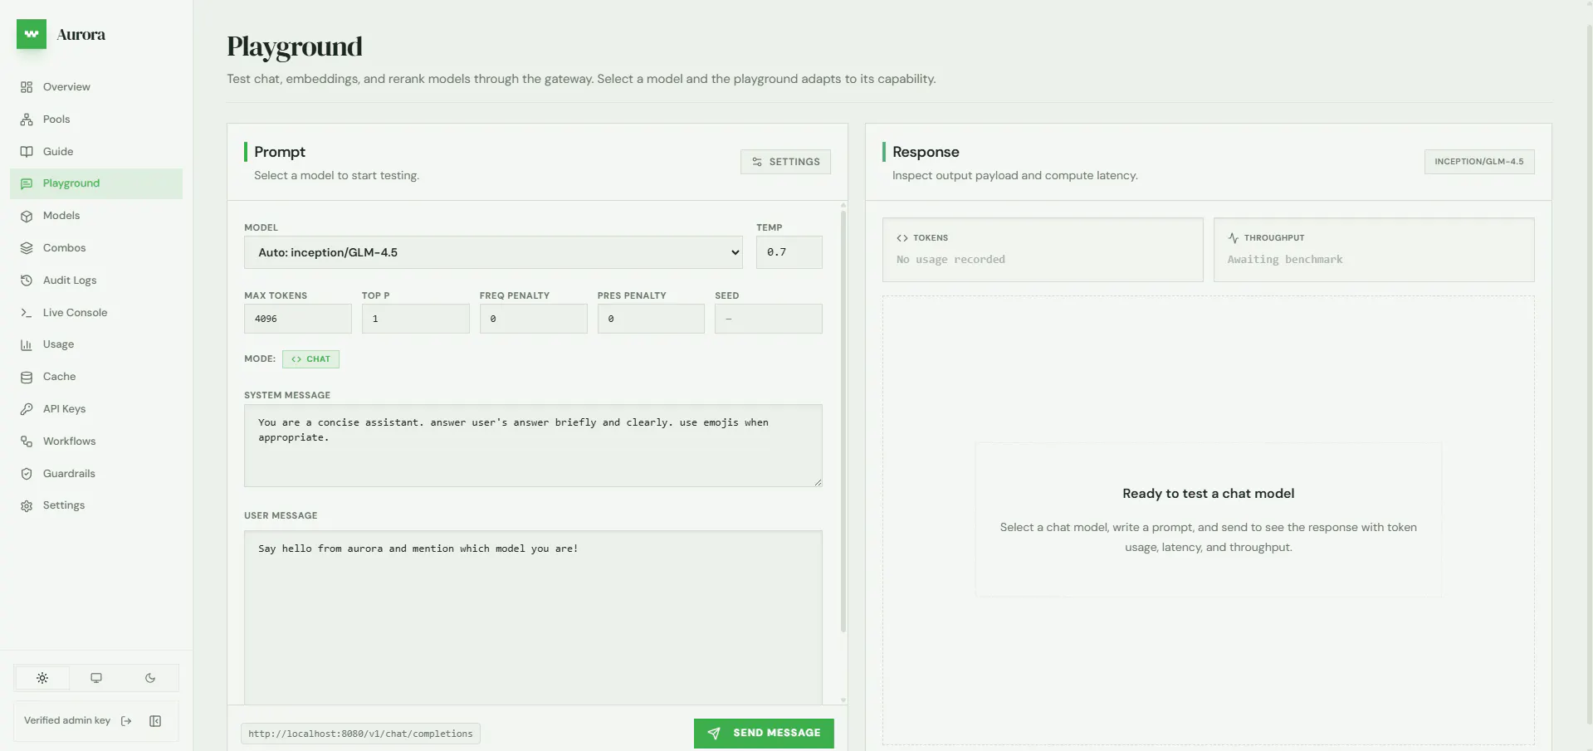The image size is (1593, 751).
Task: Click the CHAT mode badge
Action: tap(310, 359)
